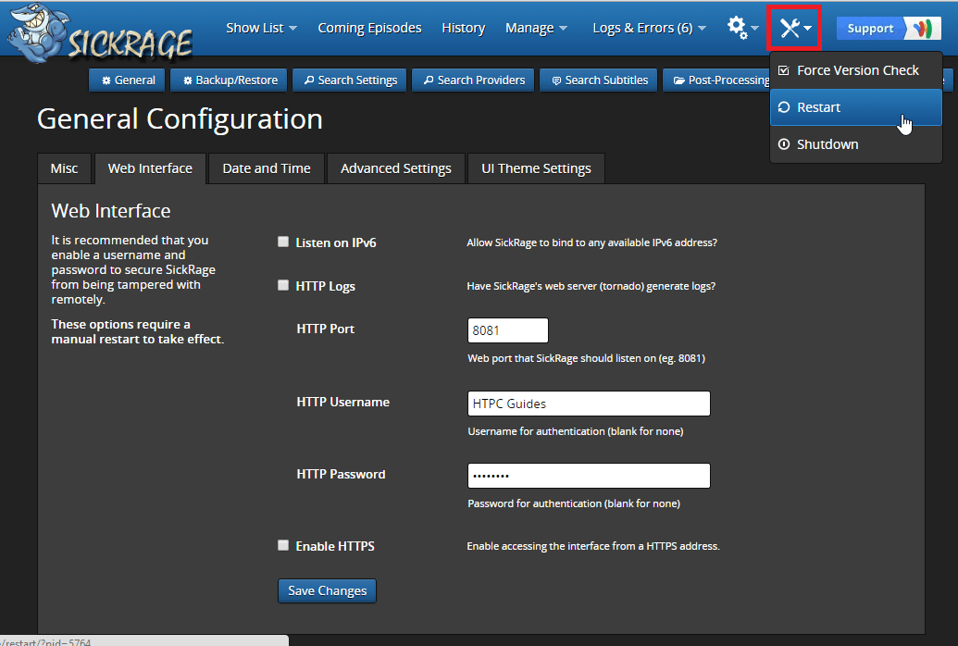This screenshot has height=646, width=958.
Task: Expand the Logs & Errors menu
Action: tap(649, 28)
